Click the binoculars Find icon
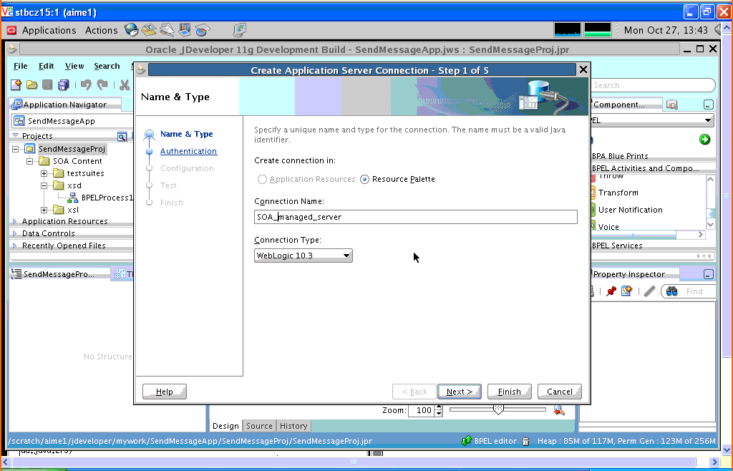The image size is (733, 471). 671,291
